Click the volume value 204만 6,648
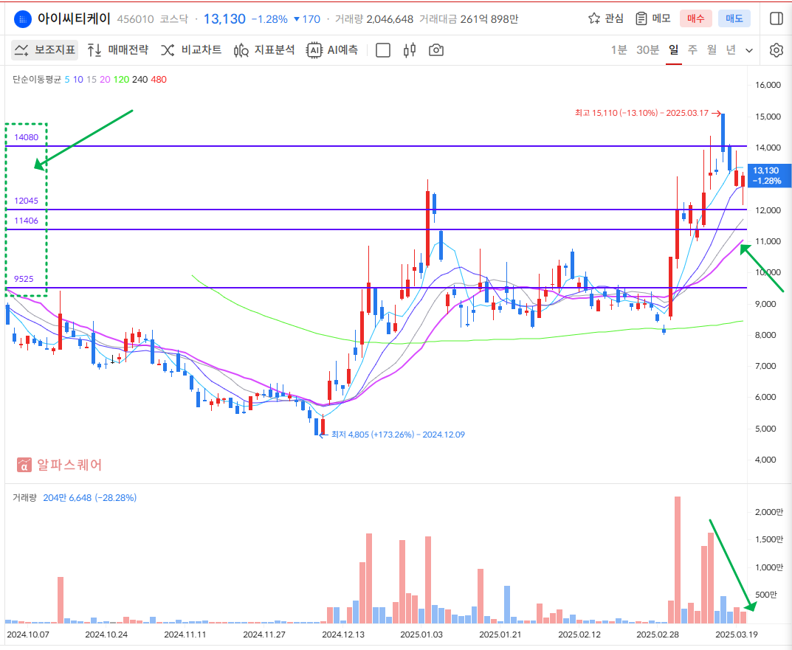Screen dimensions: 792x650 pyautogui.click(x=68, y=498)
